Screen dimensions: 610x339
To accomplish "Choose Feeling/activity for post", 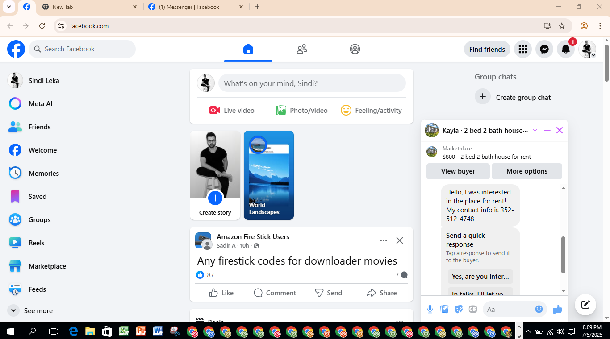I will pos(371,111).
